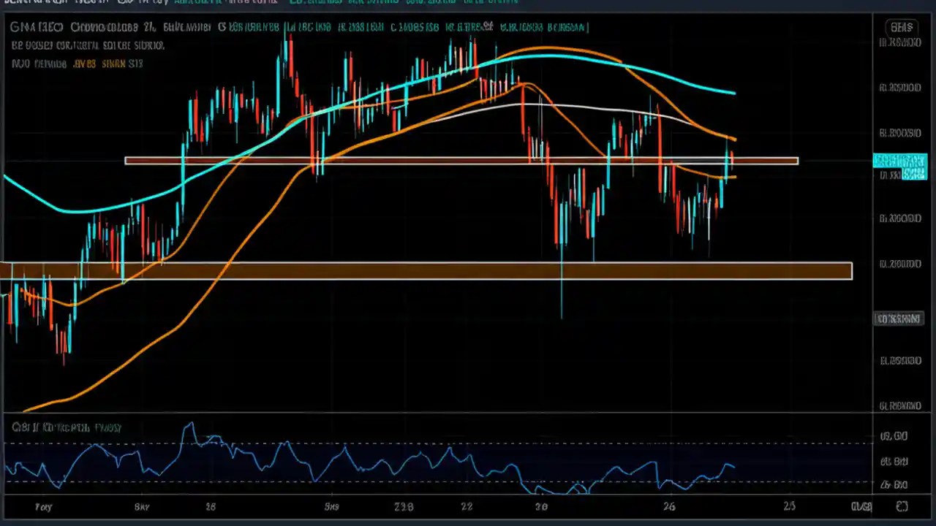Open the chart symbol legend settings
The image size is (936, 526).
click(x=37, y=27)
